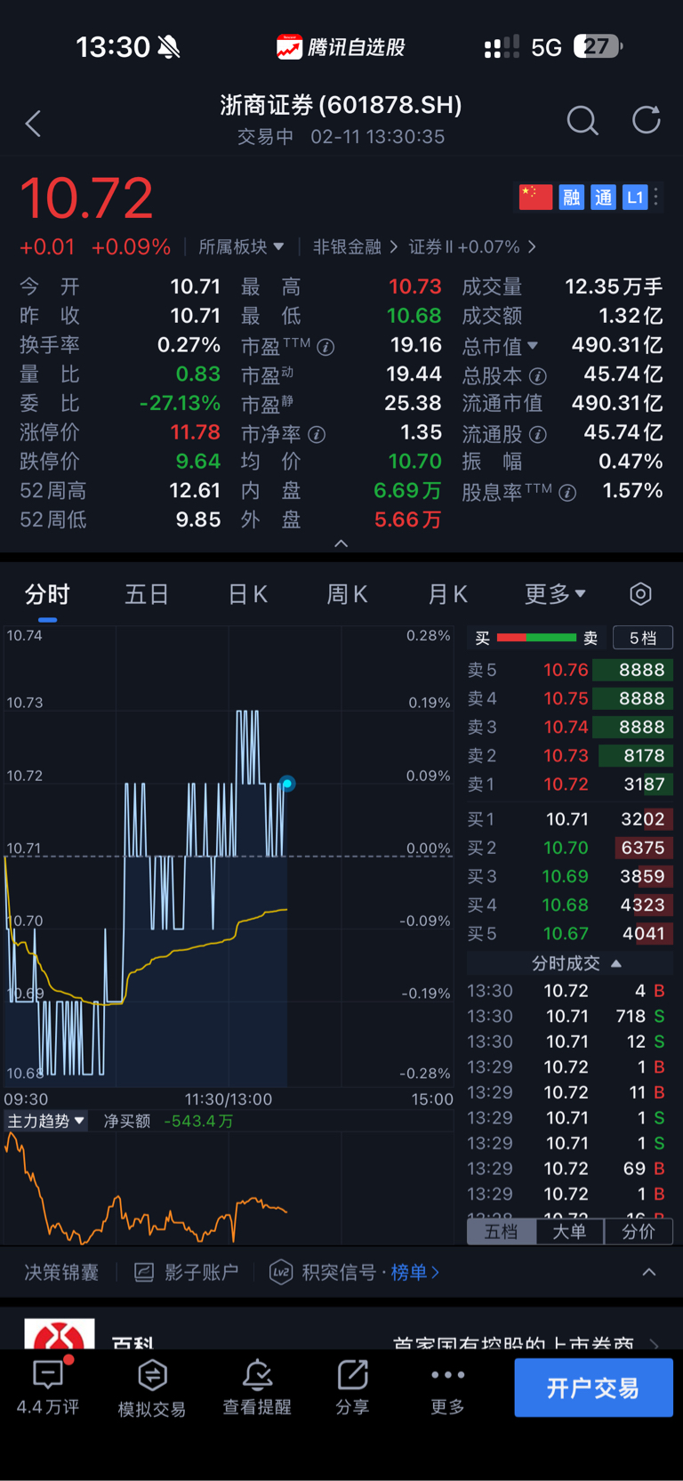683x1481 pixels.
Task: Open 证券II +0.07% sector link
Action: 472,246
